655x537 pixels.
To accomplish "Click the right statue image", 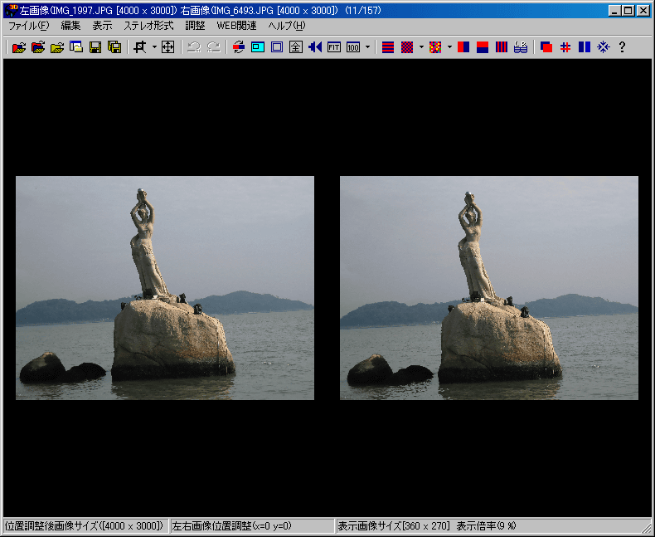I will [489, 288].
